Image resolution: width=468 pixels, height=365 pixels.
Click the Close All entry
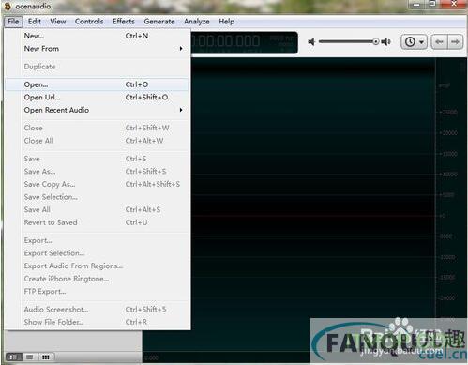[x=97, y=141]
